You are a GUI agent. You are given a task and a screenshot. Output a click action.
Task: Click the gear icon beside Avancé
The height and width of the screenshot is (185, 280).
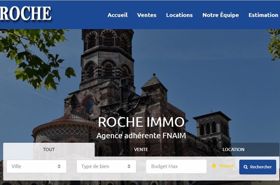214,166
